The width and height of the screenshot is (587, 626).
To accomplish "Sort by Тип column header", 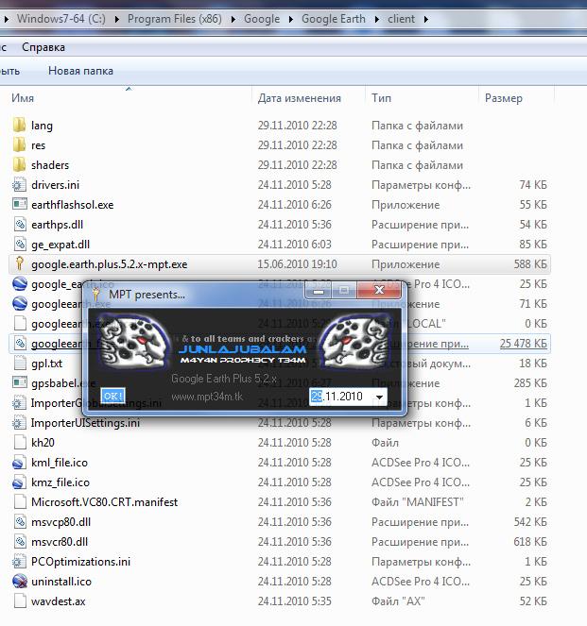I will pos(381,98).
